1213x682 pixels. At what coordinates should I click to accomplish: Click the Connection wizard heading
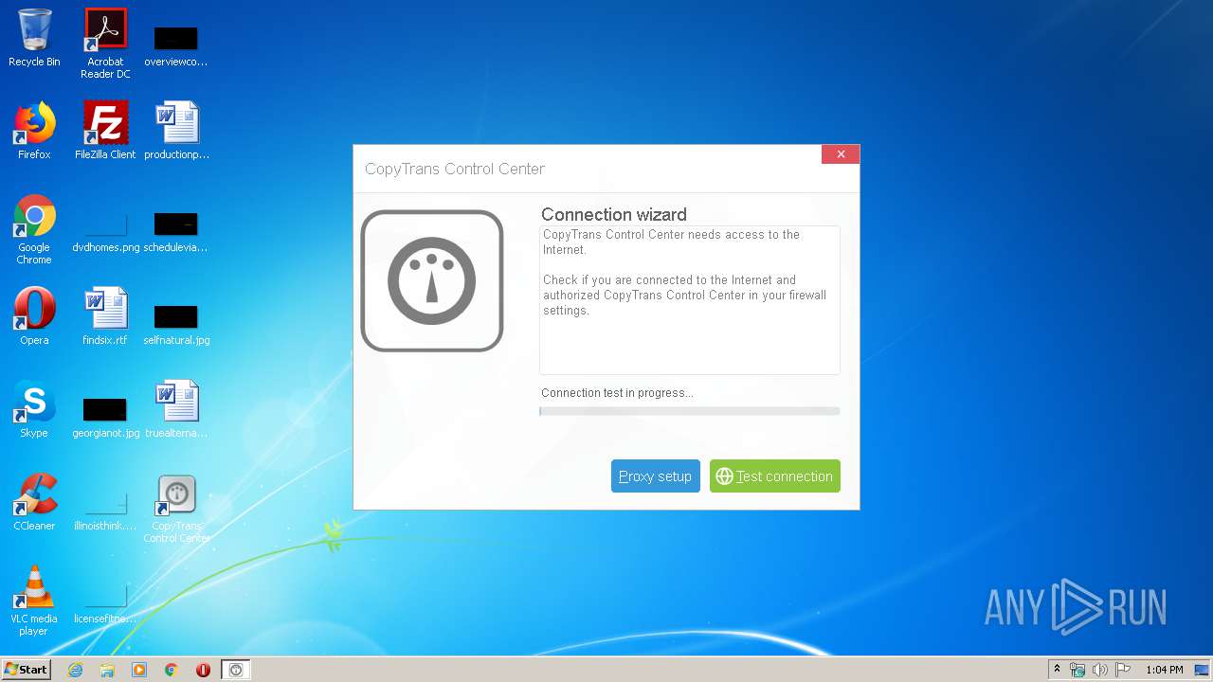click(614, 214)
